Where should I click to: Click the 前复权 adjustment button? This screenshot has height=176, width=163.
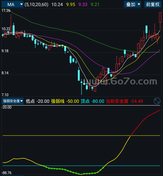(x=153, y=4)
